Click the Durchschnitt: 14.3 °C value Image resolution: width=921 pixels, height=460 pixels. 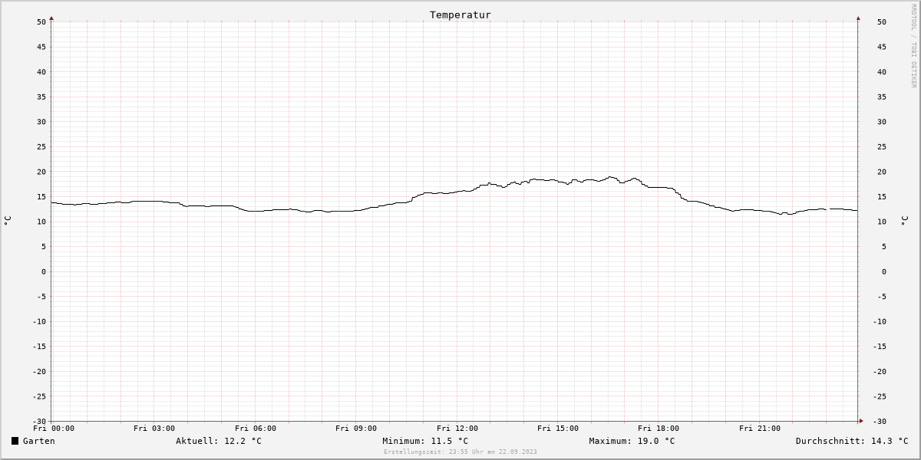point(852,441)
